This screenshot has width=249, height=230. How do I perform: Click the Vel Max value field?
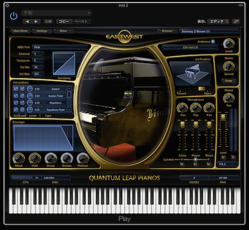[x=38, y=74]
